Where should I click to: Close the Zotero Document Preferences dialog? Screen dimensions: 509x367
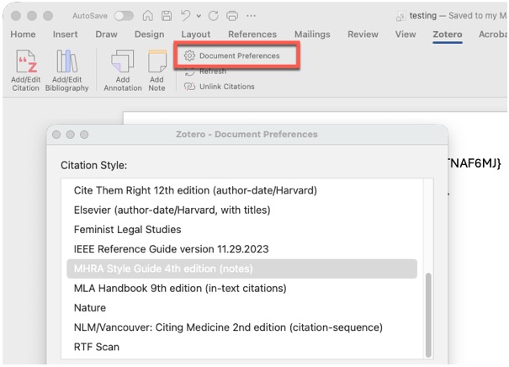click(56, 135)
